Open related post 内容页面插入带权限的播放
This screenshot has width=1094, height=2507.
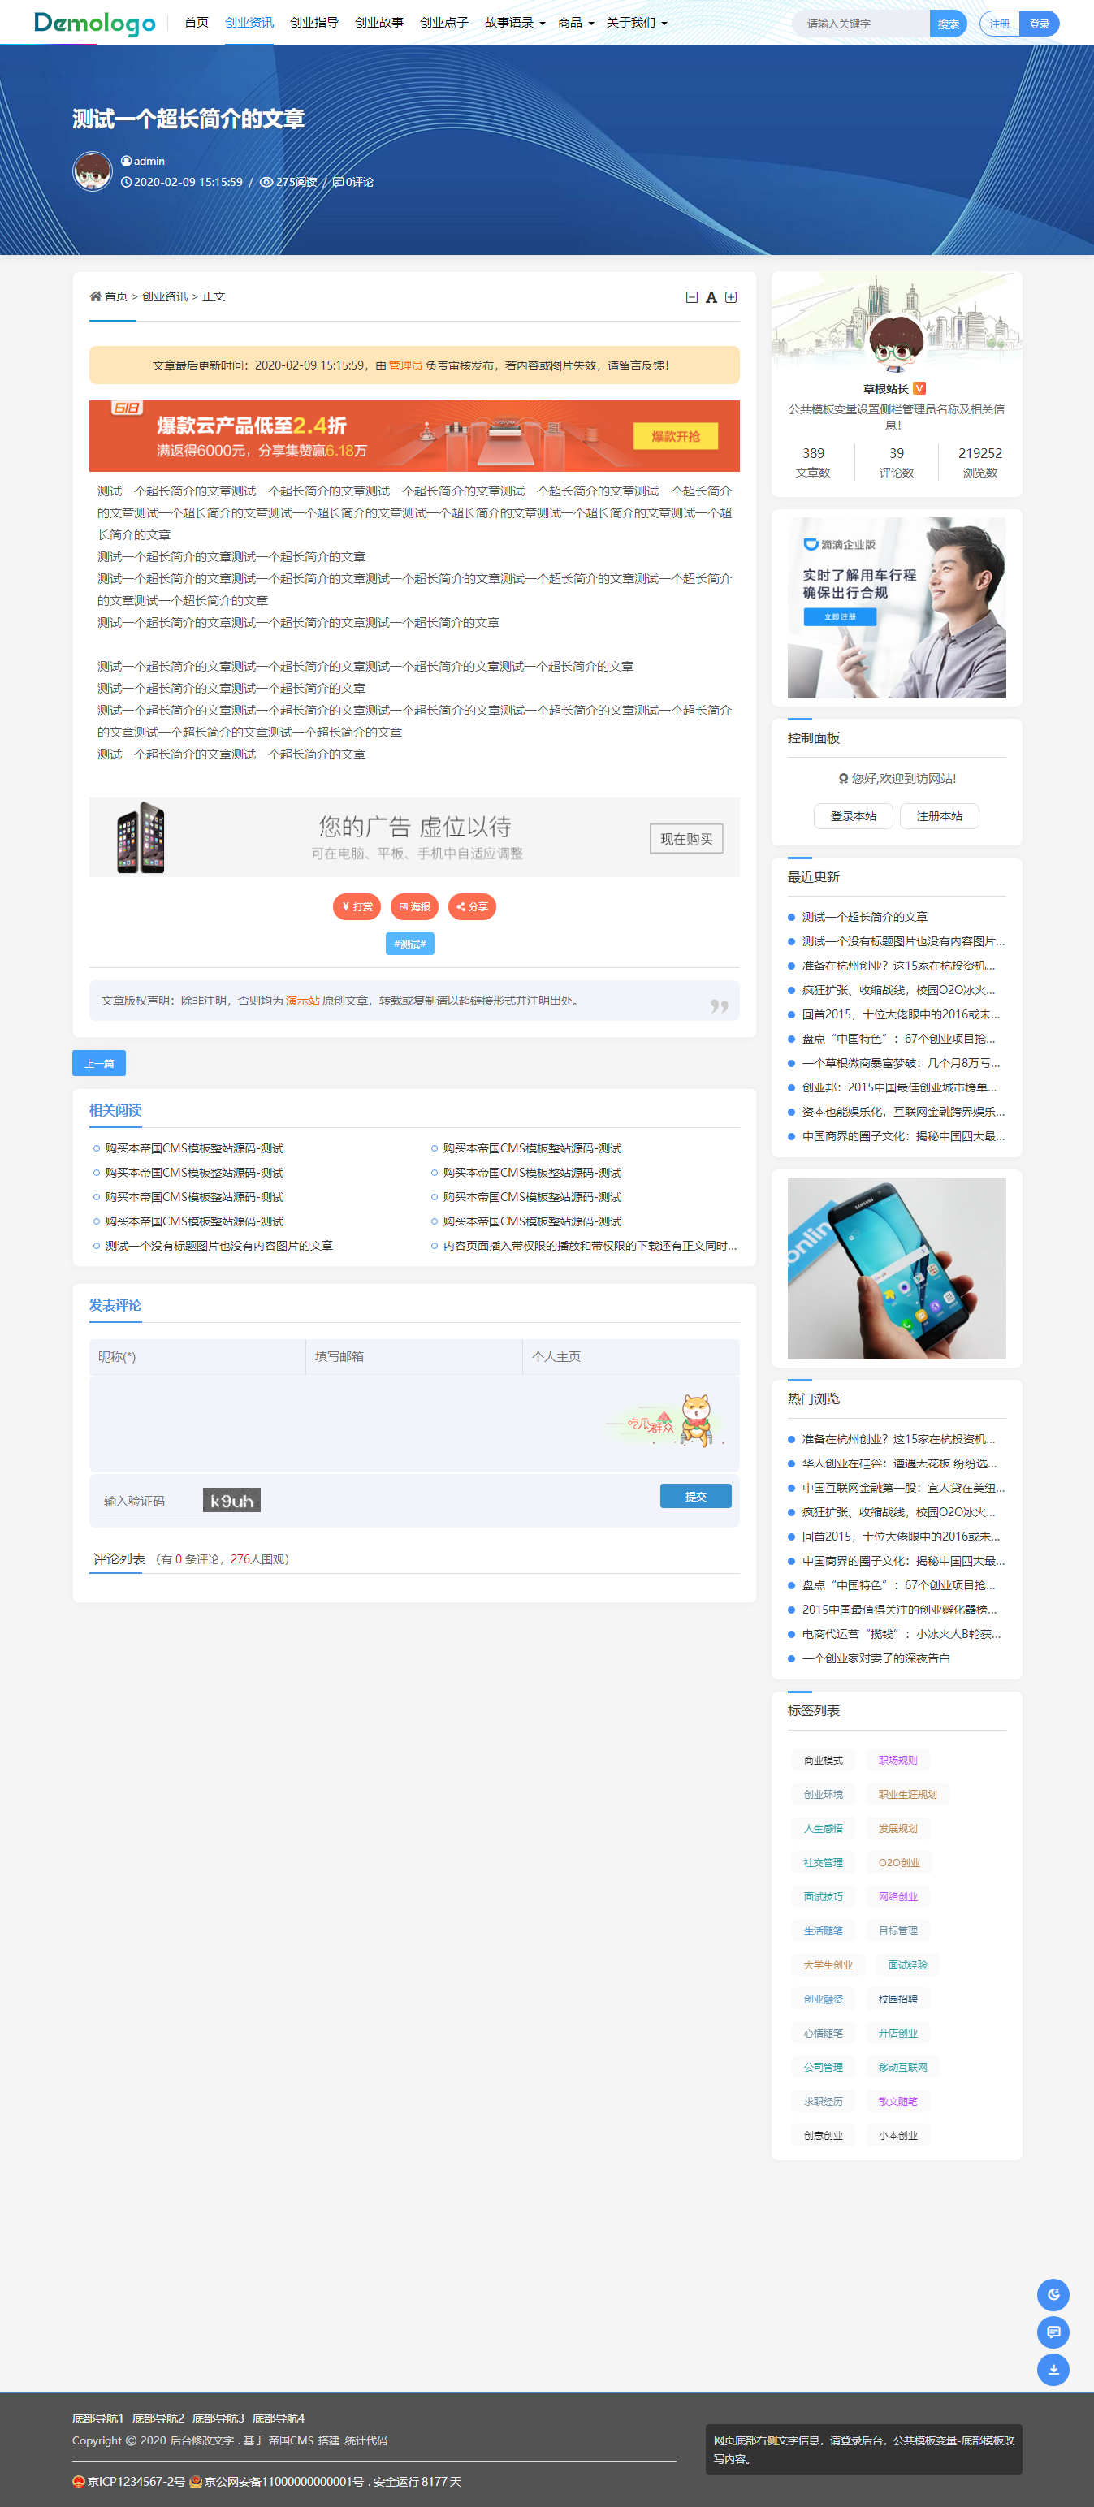(x=590, y=1245)
